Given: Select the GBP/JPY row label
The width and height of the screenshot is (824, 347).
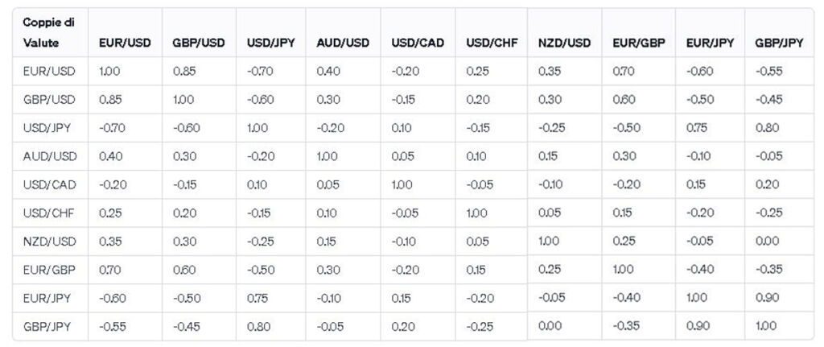Looking at the screenshot, I should [x=47, y=327].
